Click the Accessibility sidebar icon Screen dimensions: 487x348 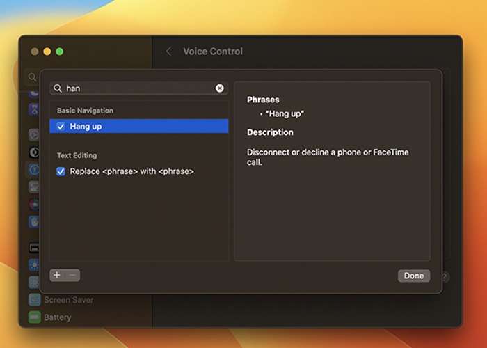pyautogui.click(x=34, y=170)
